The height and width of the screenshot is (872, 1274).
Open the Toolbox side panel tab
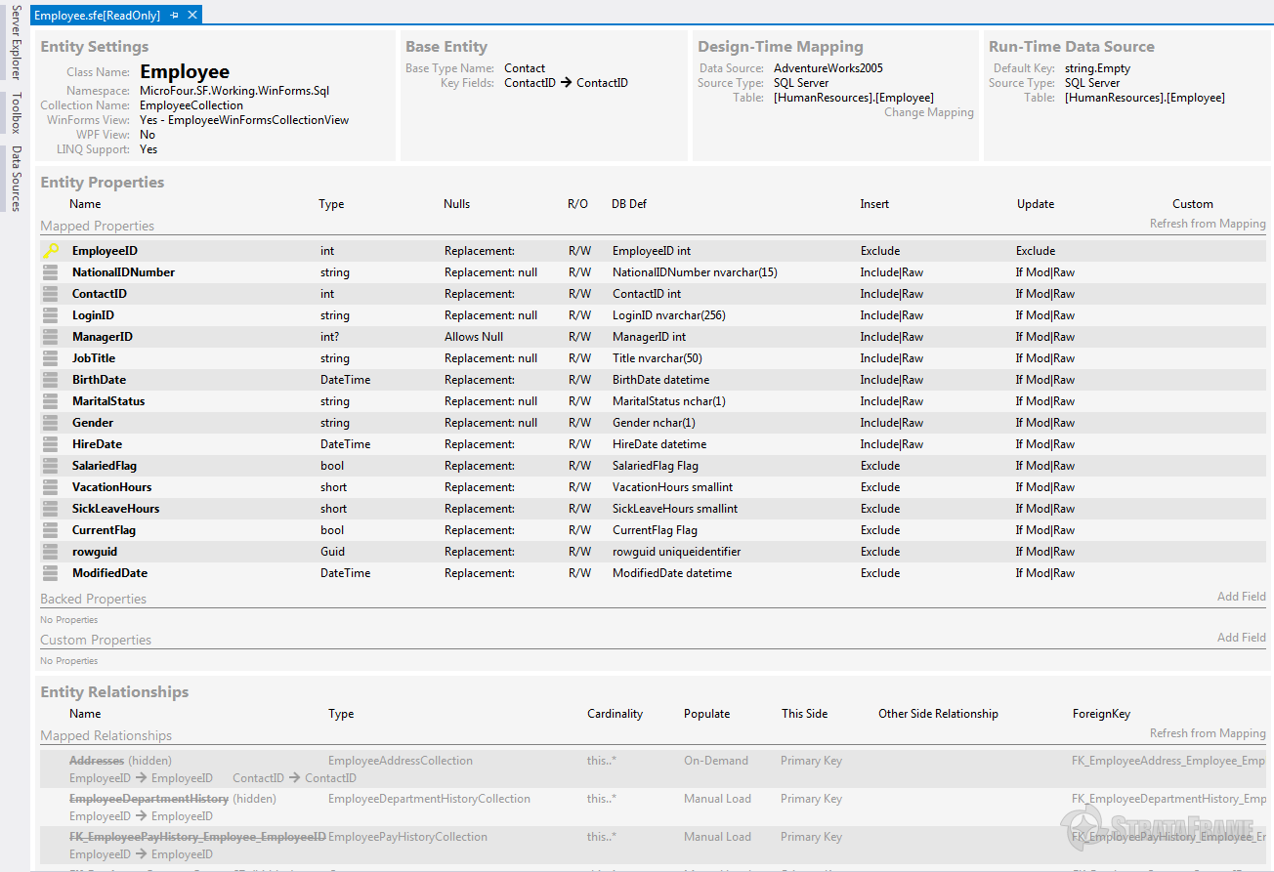[16, 112]
